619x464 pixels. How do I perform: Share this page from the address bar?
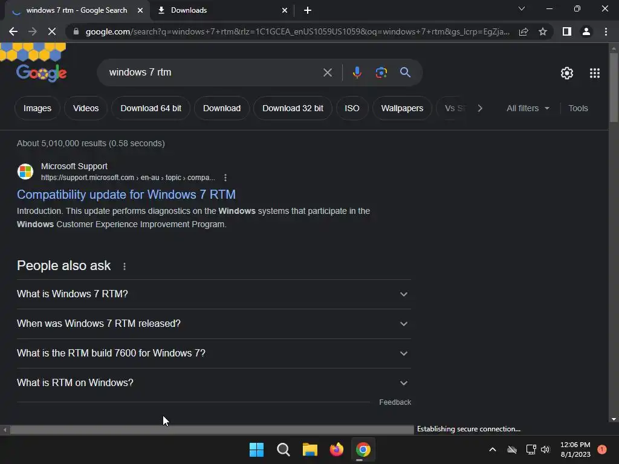[x=523, y=31]
